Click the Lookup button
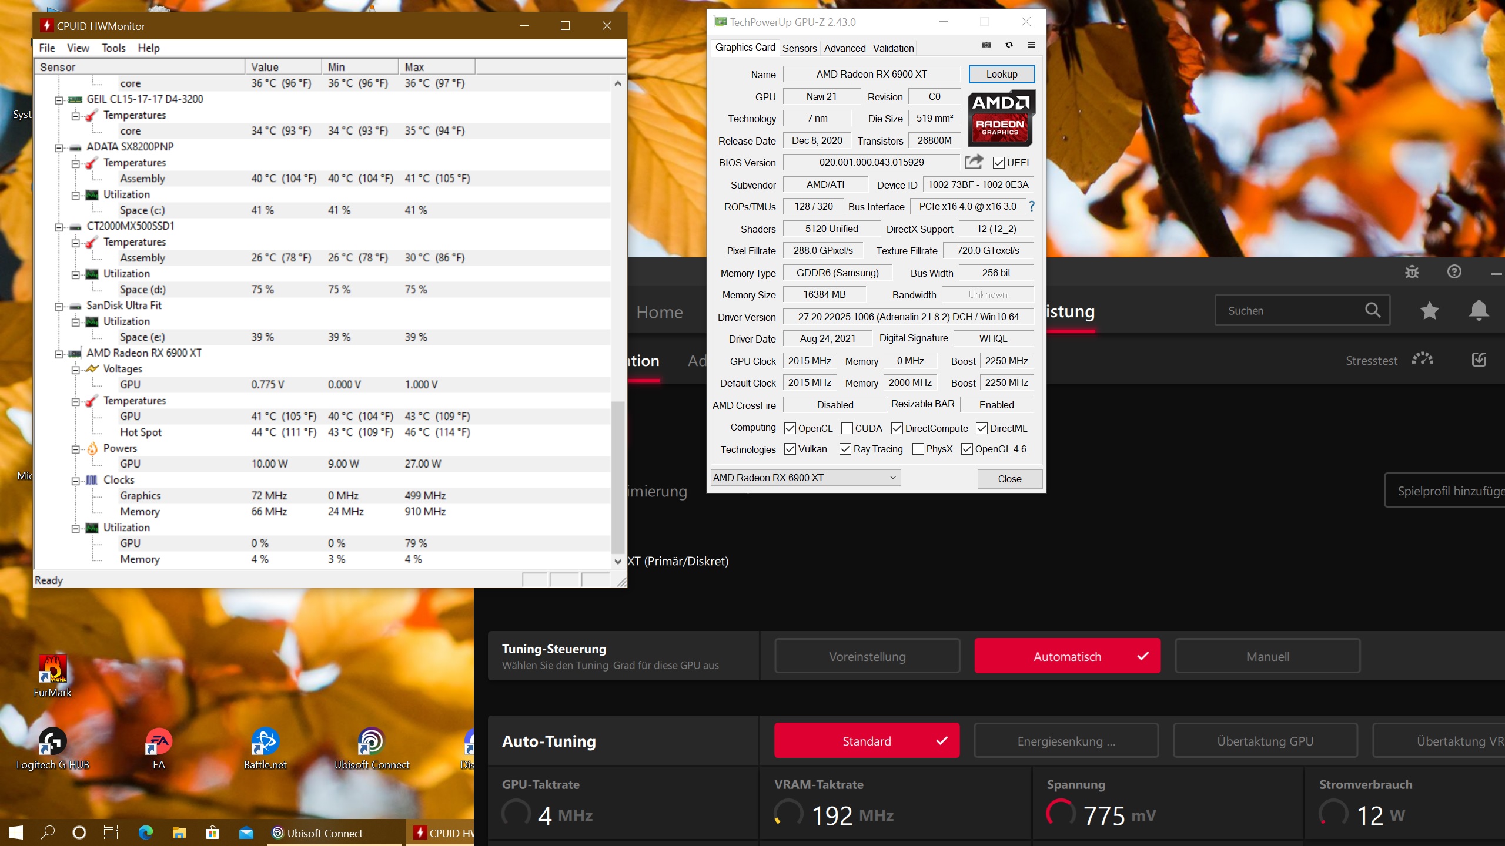 tap(1001, 74)
